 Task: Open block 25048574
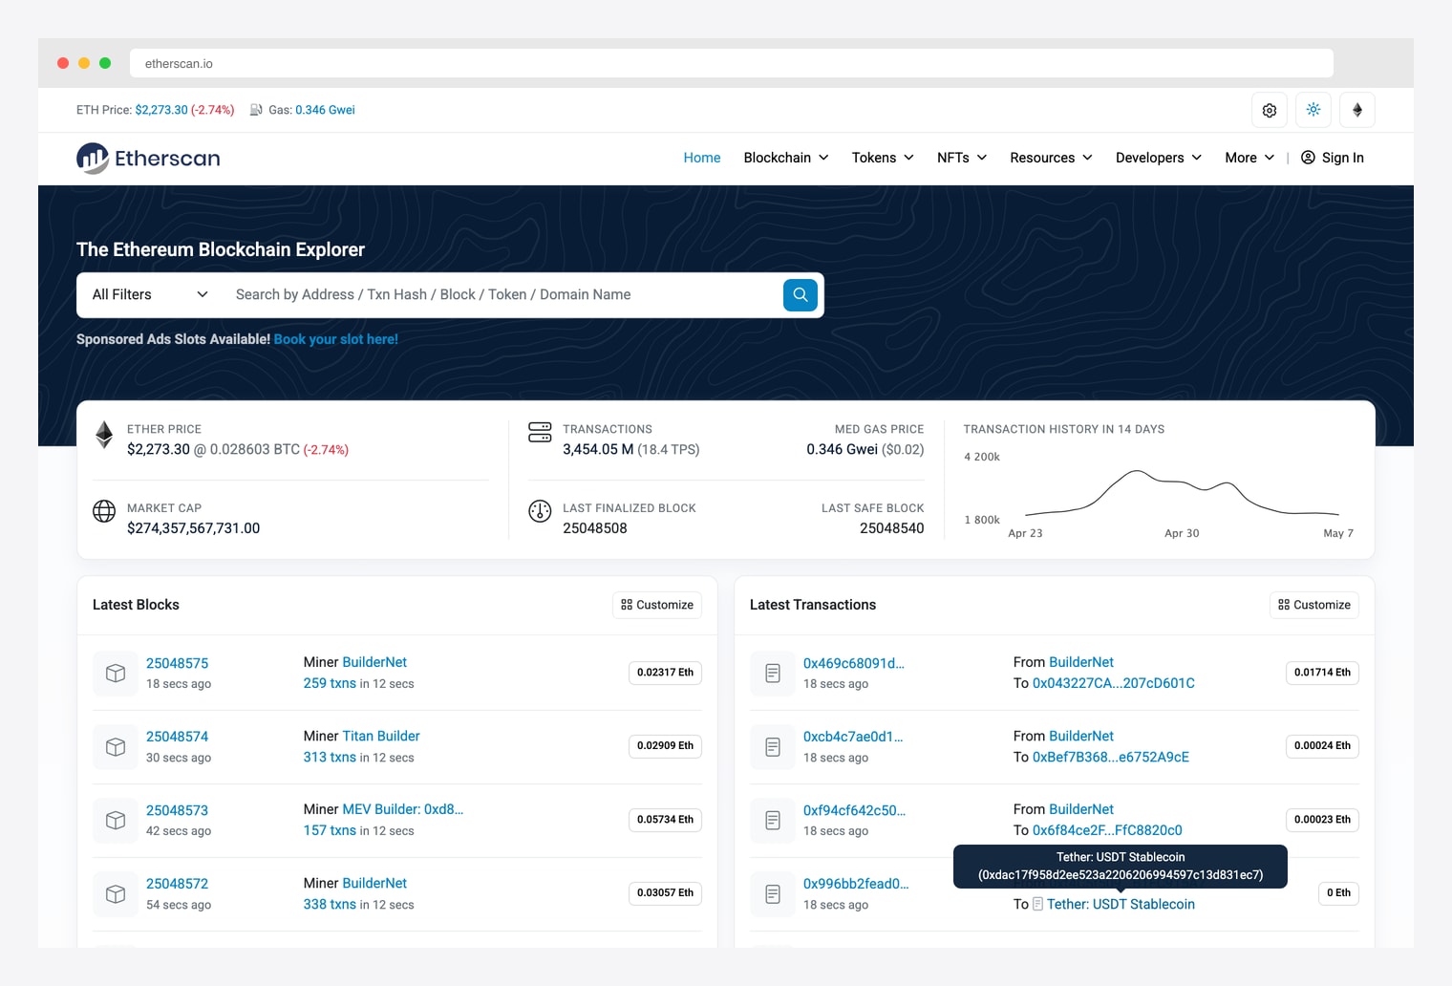tap(178, 737)
